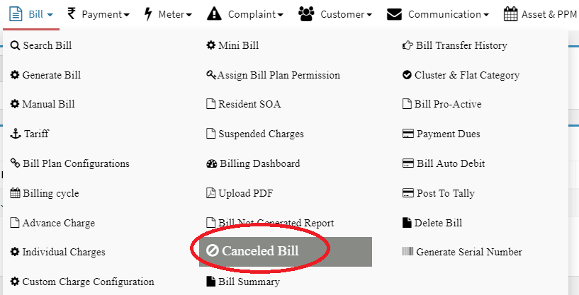
Task: Click the anchor icon next to Tariff
Action: click(x=15, y=134)
